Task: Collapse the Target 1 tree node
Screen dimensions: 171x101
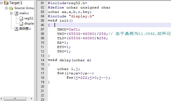Action: coord(1,3)
